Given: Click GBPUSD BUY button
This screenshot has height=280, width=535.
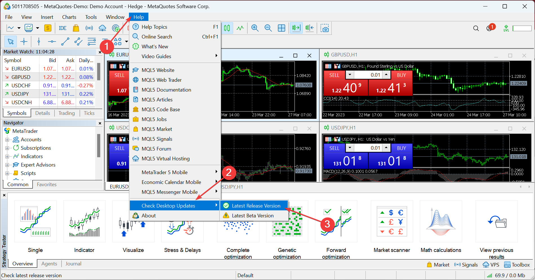Looking at the screenshot, I should [401, 75].
